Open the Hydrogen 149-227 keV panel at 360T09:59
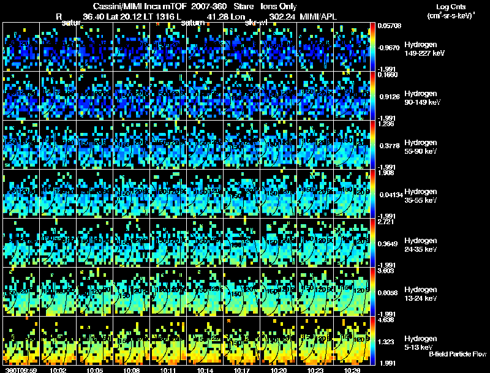This screenshot has height=373, width=490. [21, 47]
